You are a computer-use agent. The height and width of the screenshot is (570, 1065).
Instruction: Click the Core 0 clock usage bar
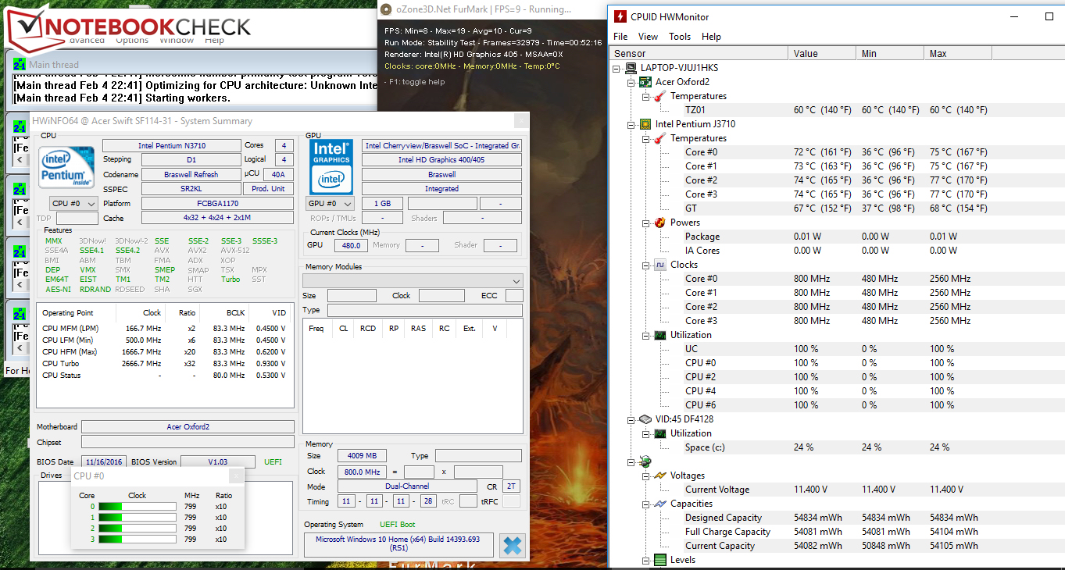coord(137,507)
